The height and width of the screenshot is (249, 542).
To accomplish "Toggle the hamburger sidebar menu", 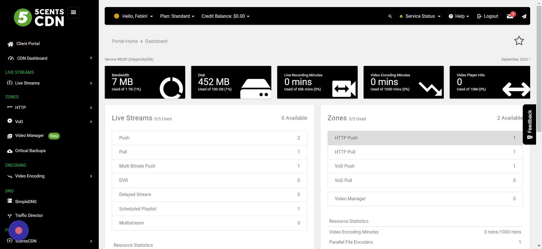I will click(73, 12).
